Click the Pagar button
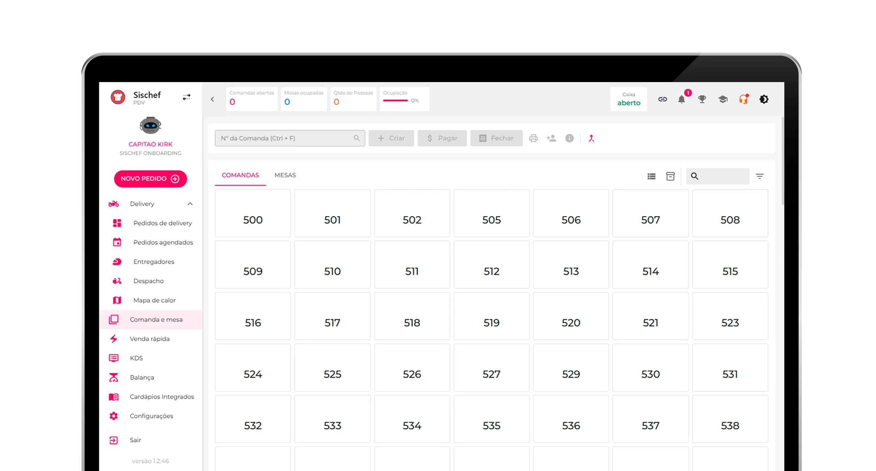Viewport: 876px width, 471px height. tap(442, 138)
